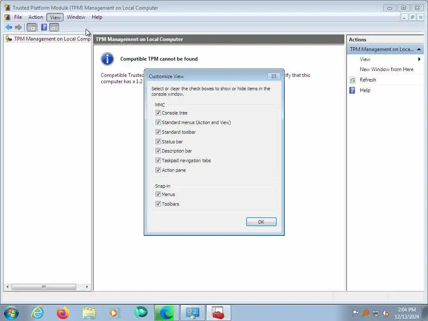The height and width of the screenshot is (321, 428).
Task: Uncheck Taskpad navigation tabs checkbox
Action: [x=158, y=160]
